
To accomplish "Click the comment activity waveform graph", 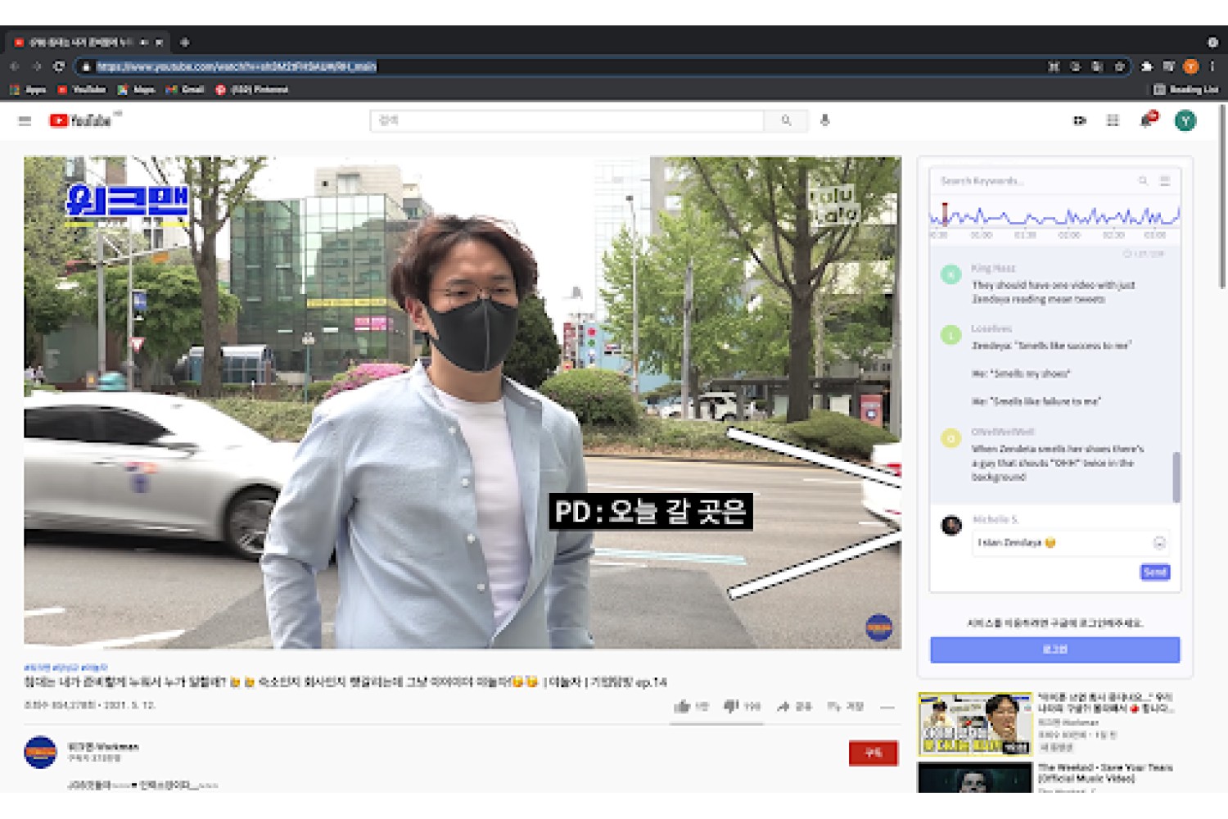I will click(x=1054, y=217).
